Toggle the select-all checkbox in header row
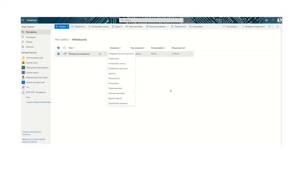The height and width of the screenshot is (170, 303). click(x=58, y=48)
